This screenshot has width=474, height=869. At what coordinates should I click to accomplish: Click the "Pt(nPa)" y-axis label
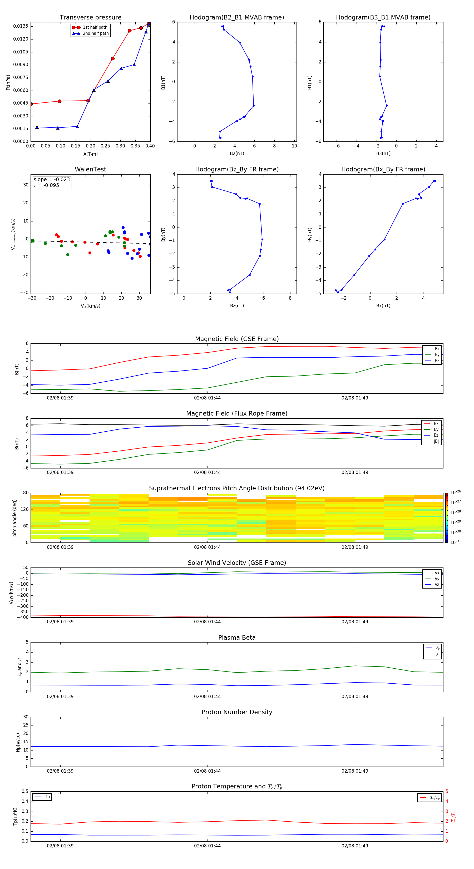(x=8, y=82)
